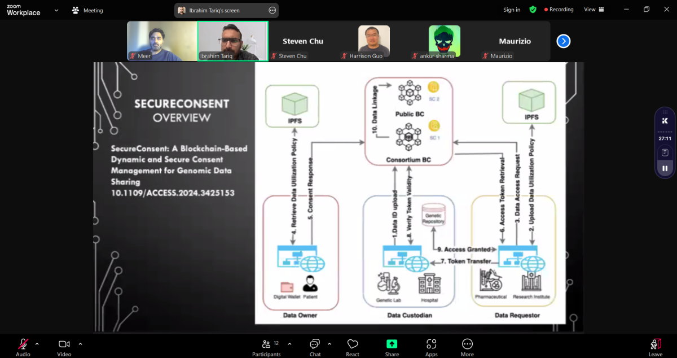The width and height of the screenshot is (677, 358).
Task: Expand the Audio options chevron
Action: [x=37, y=343]
